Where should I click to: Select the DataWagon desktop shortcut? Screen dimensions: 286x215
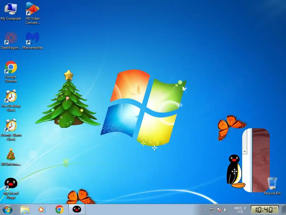11,41
